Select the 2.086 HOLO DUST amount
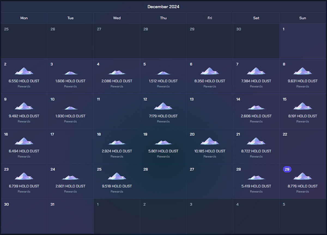This screenshot has width=327, height=235. [x=117, y=81]
